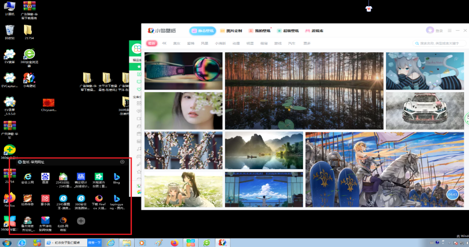469x247 pixels.
Task: Expand the 更多 category list
Action: [307, 43]
